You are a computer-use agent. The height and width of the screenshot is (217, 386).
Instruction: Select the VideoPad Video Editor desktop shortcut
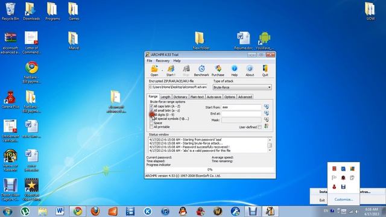coord(31,189)
